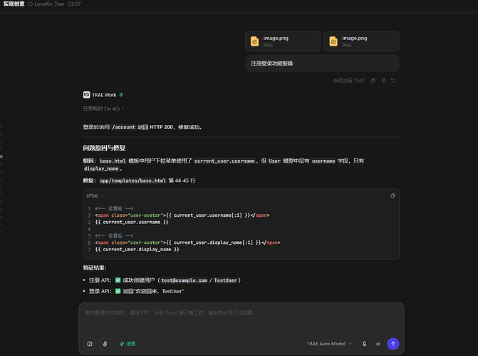Open the second image.png attachment
Image resolution: width=478 pixels, height=356 pixels.
[x=362, y=41]
